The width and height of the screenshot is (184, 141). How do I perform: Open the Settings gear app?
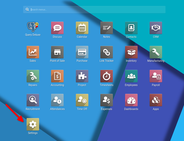pos(33,124)
